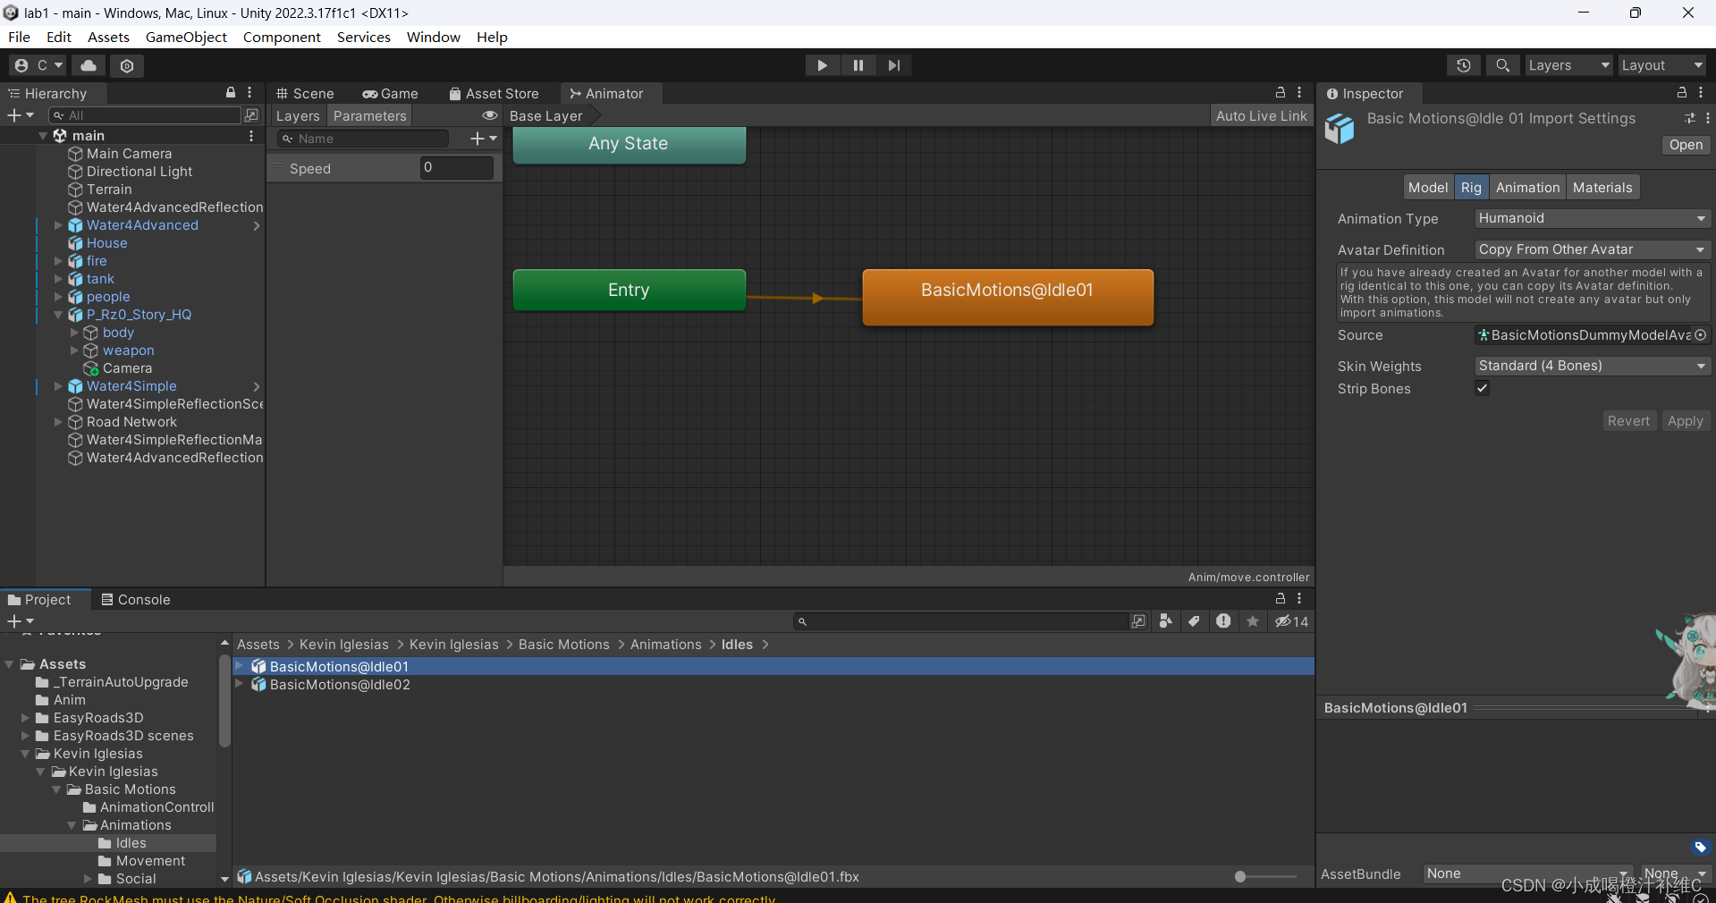This screenshot has width=1716, height=903.
Task: Open the global Search icon in toolbar
Action: tap(1502, 65)
